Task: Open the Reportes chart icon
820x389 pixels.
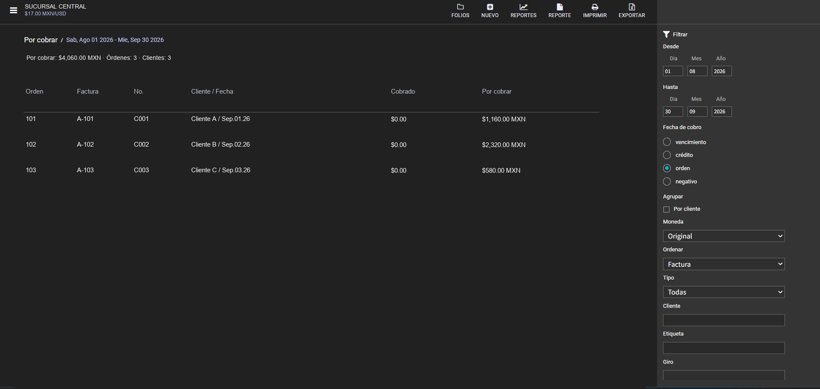Action: pos(523,7)
